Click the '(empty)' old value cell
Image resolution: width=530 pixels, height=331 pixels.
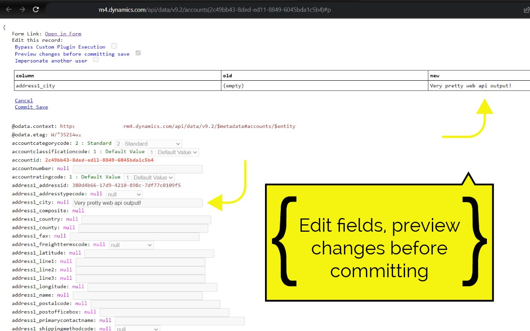[x=325, y=86]
